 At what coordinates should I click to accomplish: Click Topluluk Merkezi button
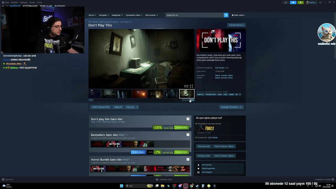click(x=236, y=25)
